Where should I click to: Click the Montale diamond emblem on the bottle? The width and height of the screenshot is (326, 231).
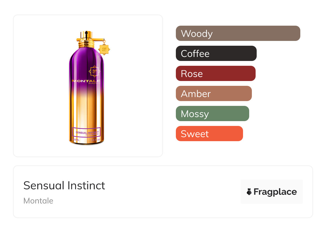[x=94, y=71]
